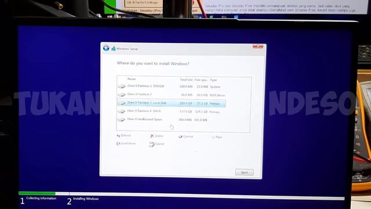Select Drive 0 Partition 4: DATA

(x=172, y=111)
